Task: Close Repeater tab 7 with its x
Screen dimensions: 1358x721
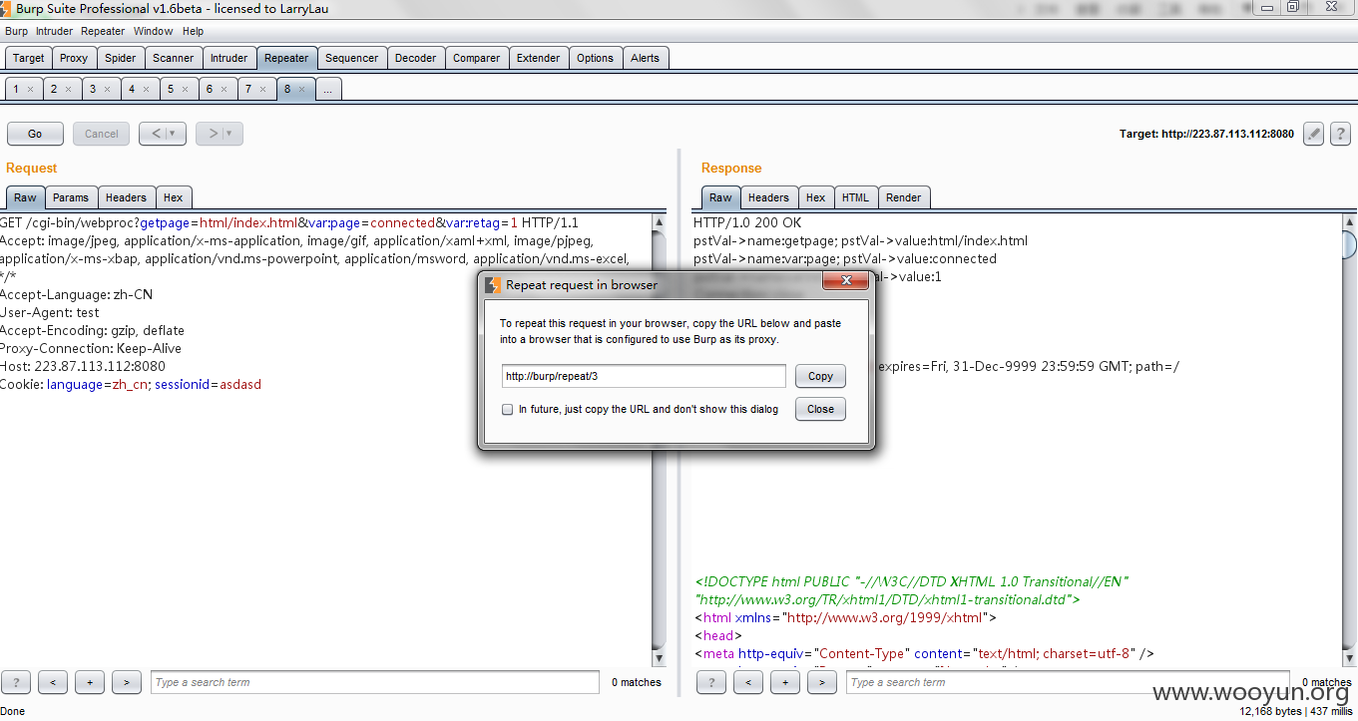Action: pyautogui.click(x=262, y=90)
